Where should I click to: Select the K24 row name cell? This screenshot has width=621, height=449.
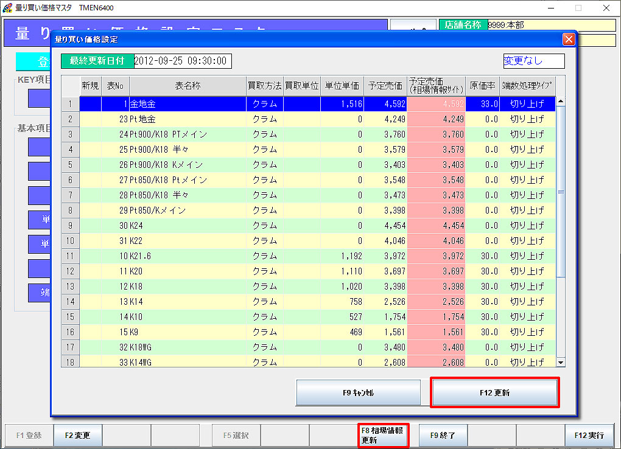pos(188,226)
